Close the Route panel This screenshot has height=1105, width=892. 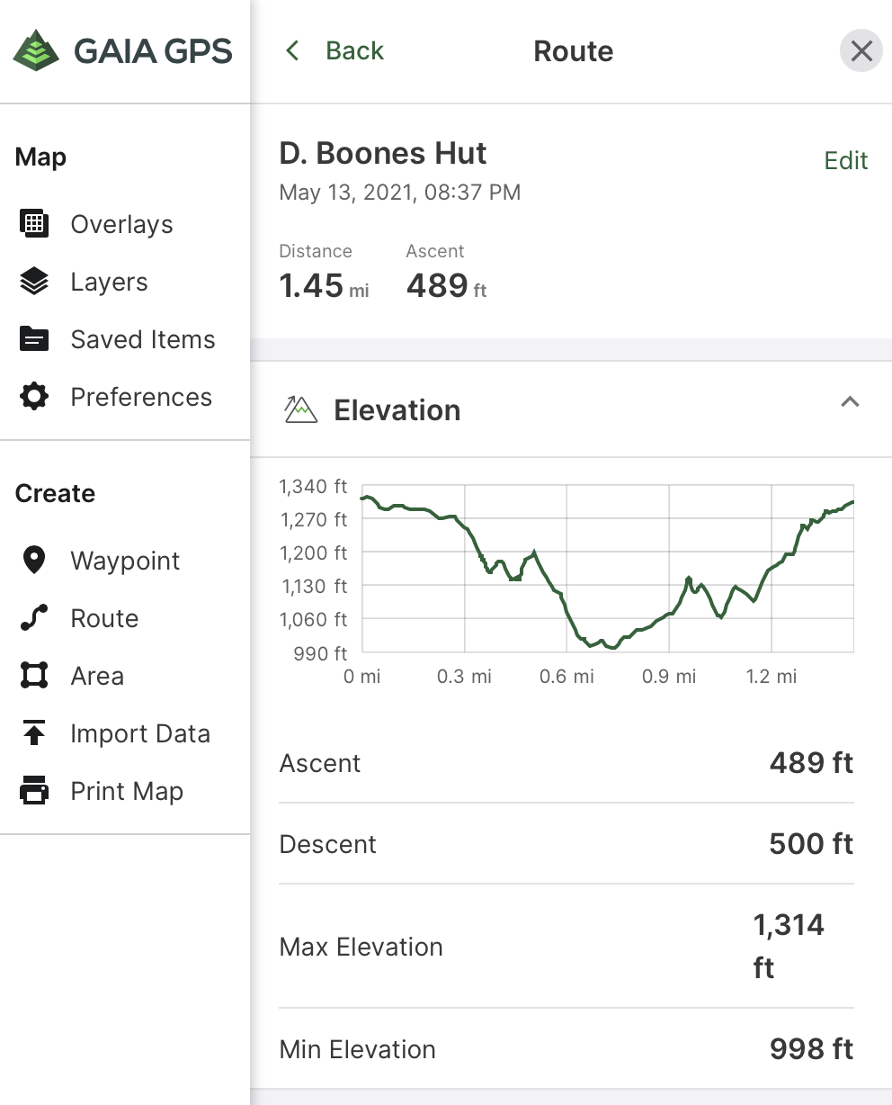coord(861,50)
